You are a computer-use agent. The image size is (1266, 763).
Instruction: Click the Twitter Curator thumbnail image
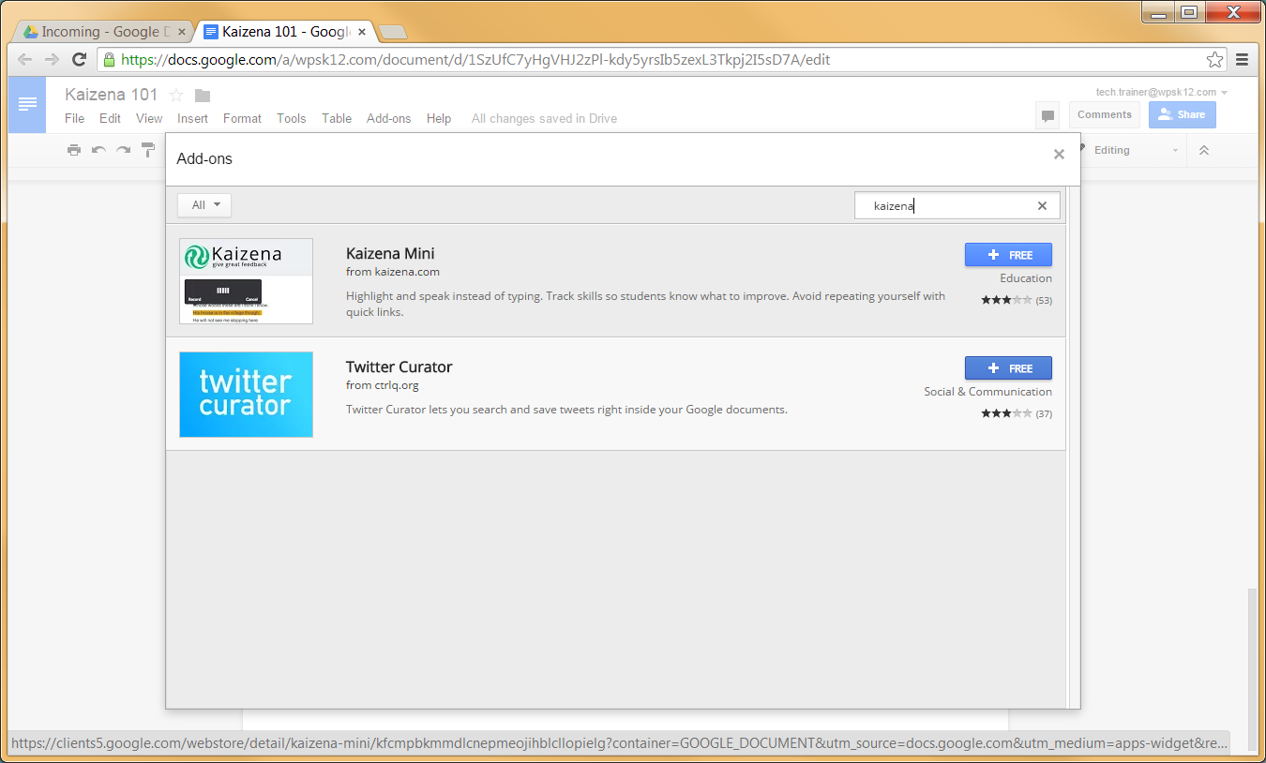[x=246, y=395]
